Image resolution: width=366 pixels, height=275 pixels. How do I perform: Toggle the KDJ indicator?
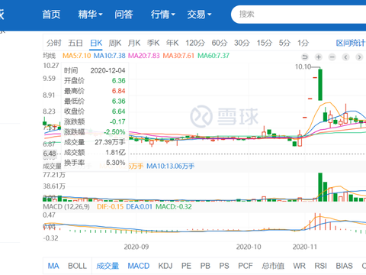point(165,266)
